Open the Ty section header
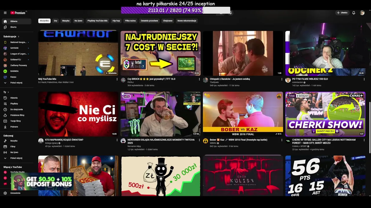Viewport: 371px width, 208px height. (6, 92)
